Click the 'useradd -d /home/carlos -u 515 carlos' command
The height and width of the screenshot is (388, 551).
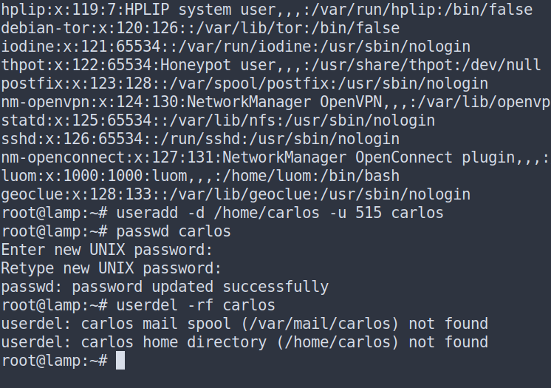point(280,213)
